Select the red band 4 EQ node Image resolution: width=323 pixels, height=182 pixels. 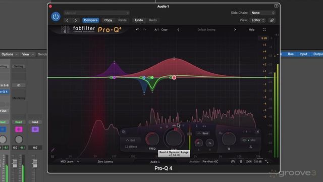[174, 77]
